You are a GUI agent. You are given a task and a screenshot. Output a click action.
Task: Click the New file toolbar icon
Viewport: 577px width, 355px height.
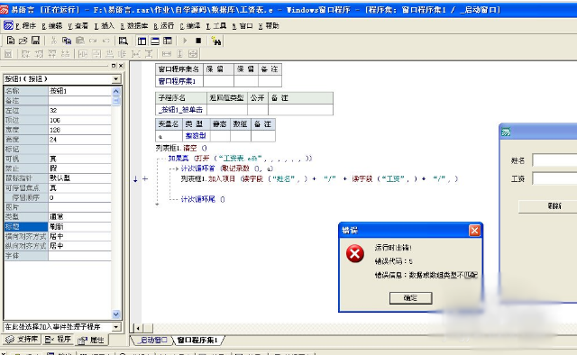[x=11, y=41]
